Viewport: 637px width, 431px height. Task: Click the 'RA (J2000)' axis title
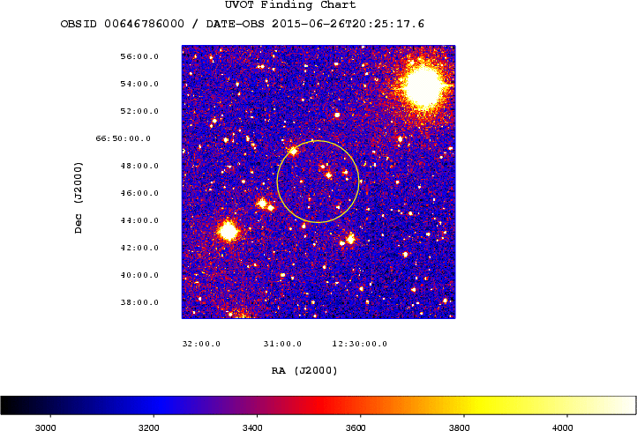click(304, 370)
